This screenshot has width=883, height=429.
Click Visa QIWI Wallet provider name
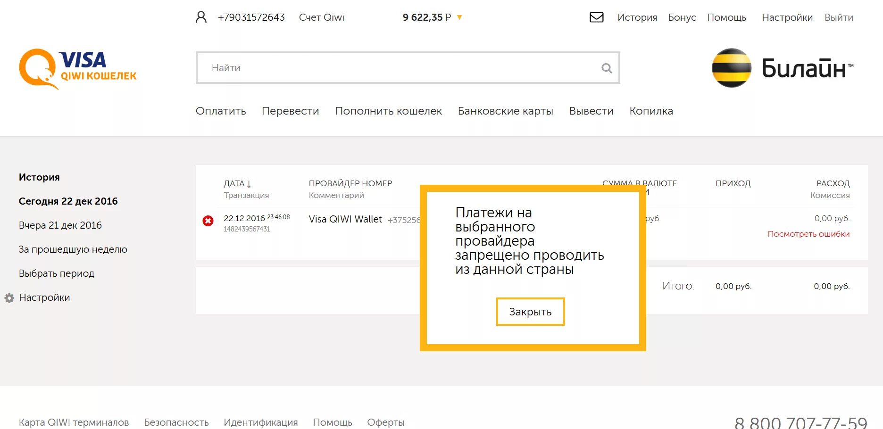tap(345, 219)
